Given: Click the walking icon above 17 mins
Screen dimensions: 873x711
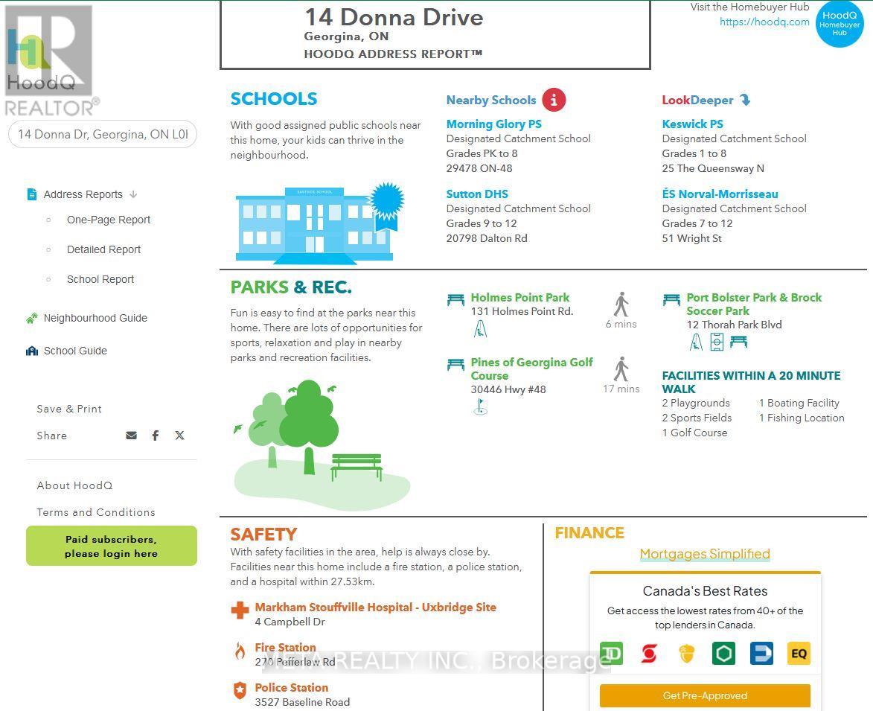Looking at the screenshot, I should click(621, 369).
